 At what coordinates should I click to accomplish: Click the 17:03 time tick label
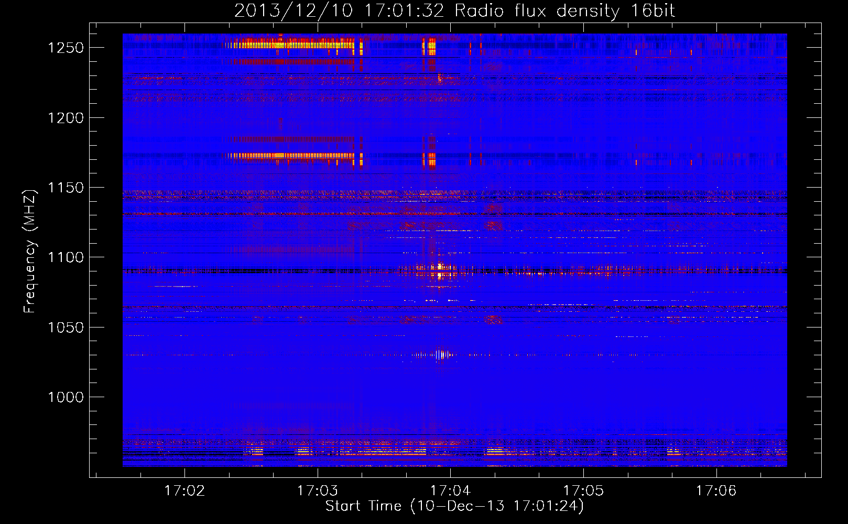click(318, 491)
